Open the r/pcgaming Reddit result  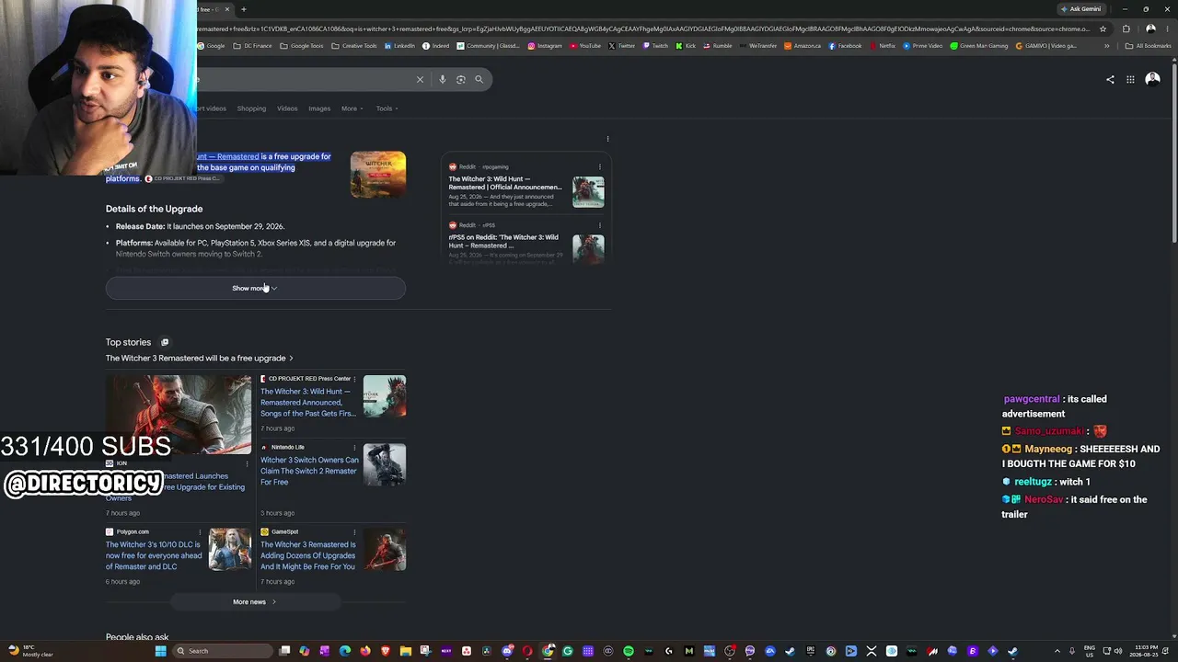click(505, 183)
